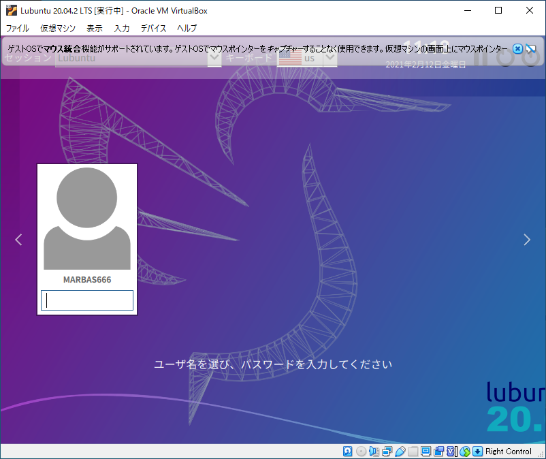Minimize the VirtualBox window
The image size is (546, 459).
(468, 10)
